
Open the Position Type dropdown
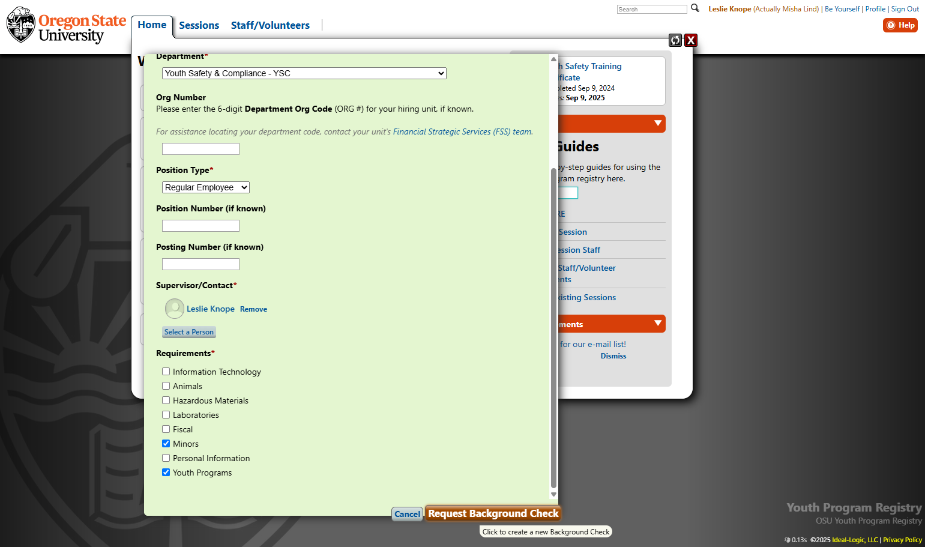tap(206, 187)
